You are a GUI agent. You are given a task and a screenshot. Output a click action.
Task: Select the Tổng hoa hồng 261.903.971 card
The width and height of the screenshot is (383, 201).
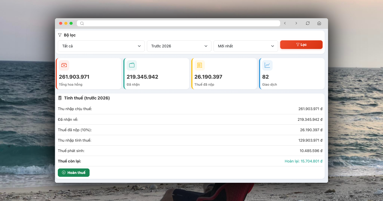click(89, 74)
